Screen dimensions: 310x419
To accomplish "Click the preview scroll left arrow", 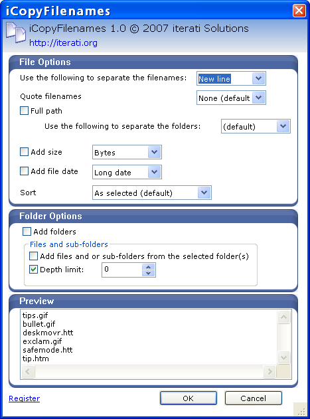I will [x=27, y=371].
